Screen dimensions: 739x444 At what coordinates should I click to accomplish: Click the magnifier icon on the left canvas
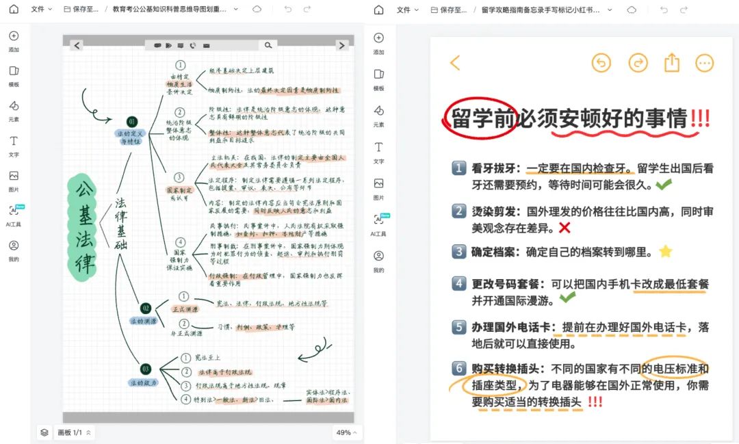[x=268, y=45]
